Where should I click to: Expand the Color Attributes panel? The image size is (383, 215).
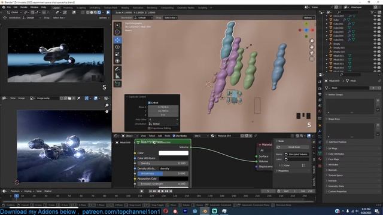click(x=336, y=154)
